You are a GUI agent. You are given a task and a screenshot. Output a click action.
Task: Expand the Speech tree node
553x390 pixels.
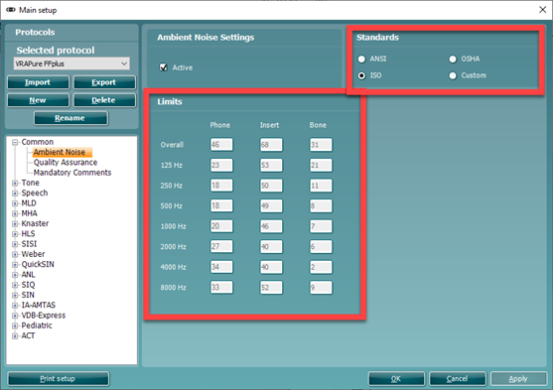tap(15, 194)
